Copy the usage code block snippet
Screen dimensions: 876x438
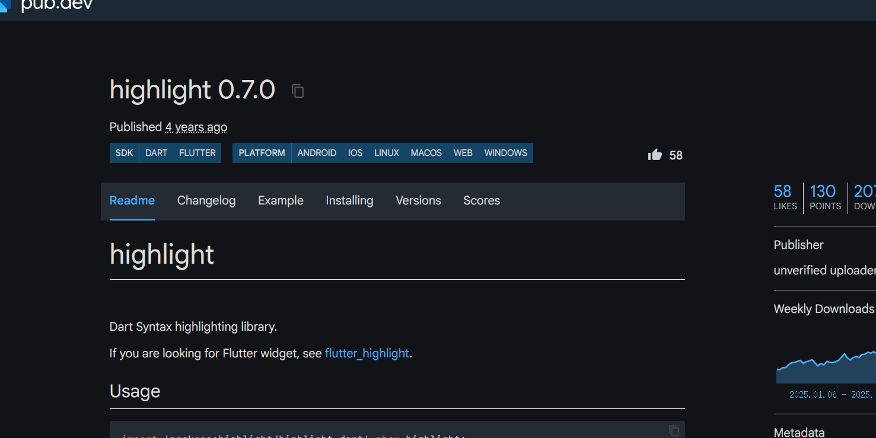[x=674, y=431]
